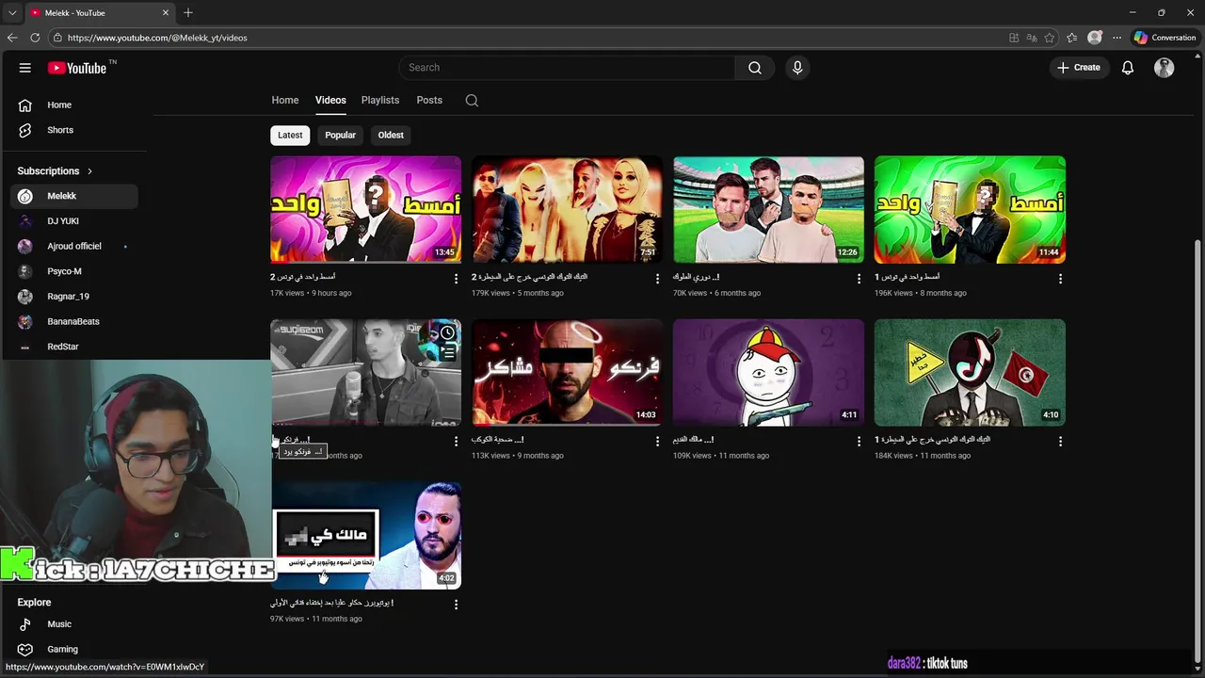Open browser settings and more menu

tap(1117, 38)
